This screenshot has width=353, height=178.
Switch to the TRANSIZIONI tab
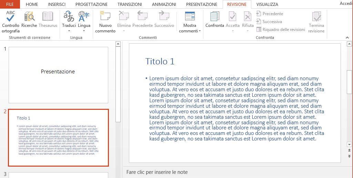(x=130, y=4)
